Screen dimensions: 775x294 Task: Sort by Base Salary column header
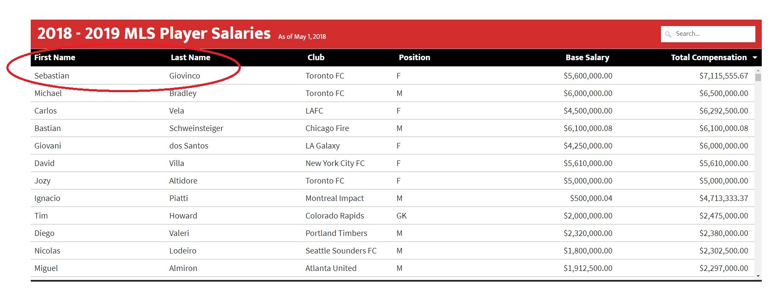point(587,58)
